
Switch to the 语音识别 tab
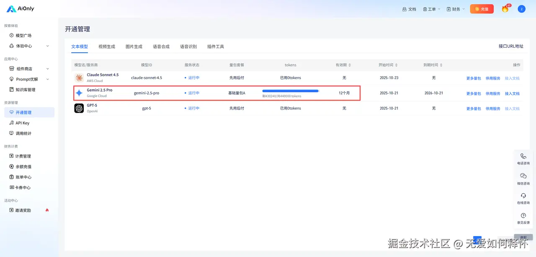tap(188, 46)
